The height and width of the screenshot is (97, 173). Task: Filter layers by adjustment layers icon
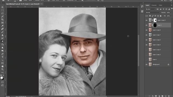161,9
